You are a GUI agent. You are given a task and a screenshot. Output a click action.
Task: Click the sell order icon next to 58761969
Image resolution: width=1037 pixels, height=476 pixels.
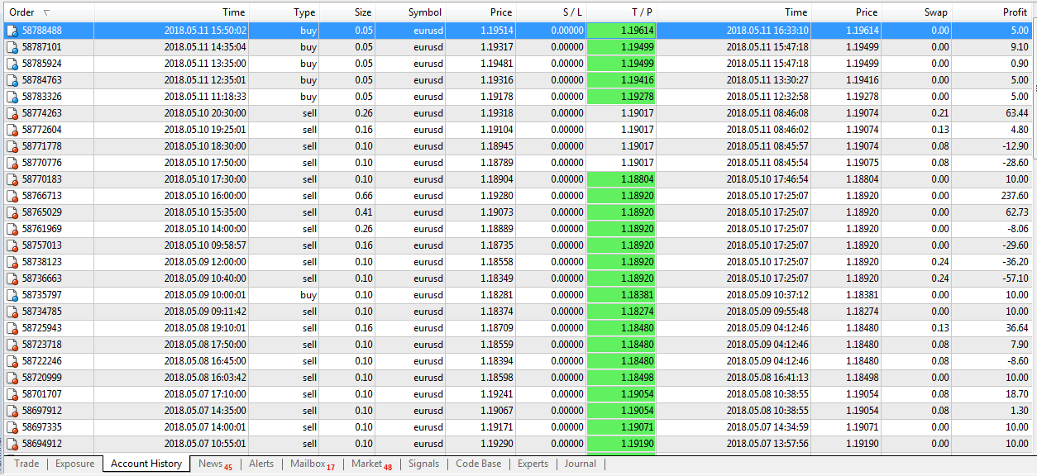pos(12,229)
